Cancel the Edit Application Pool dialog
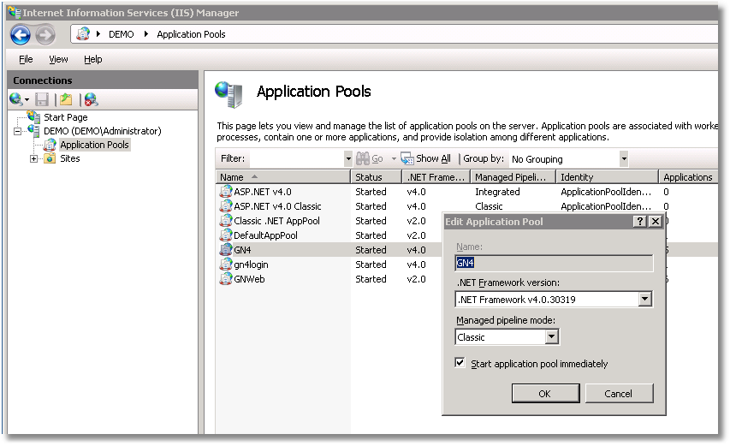Viewport: 730px width, 446px height. [619, 394]
